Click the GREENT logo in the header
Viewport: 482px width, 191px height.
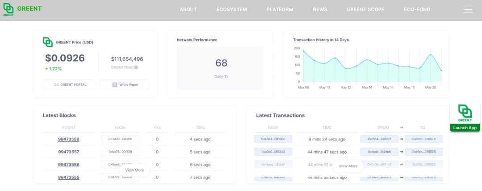pos(8,9)
